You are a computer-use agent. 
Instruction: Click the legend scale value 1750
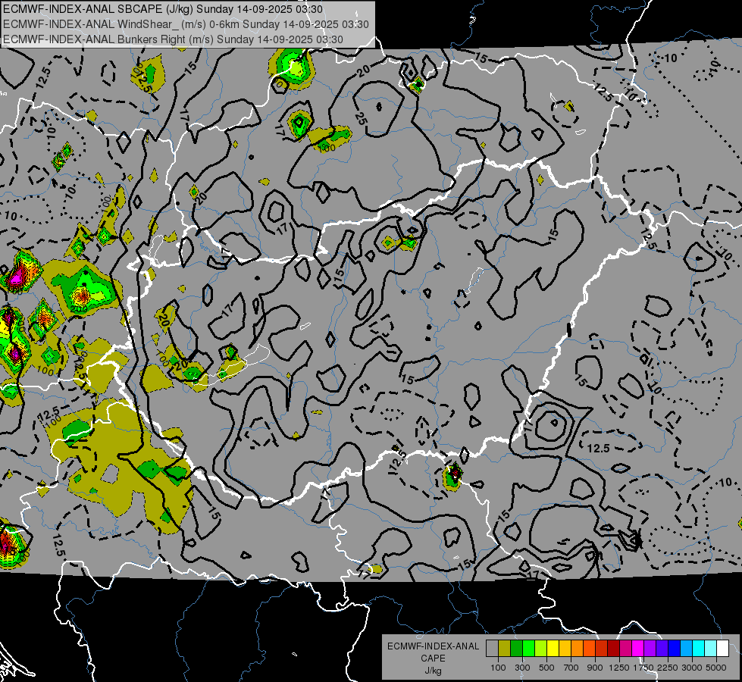[643, 668]
